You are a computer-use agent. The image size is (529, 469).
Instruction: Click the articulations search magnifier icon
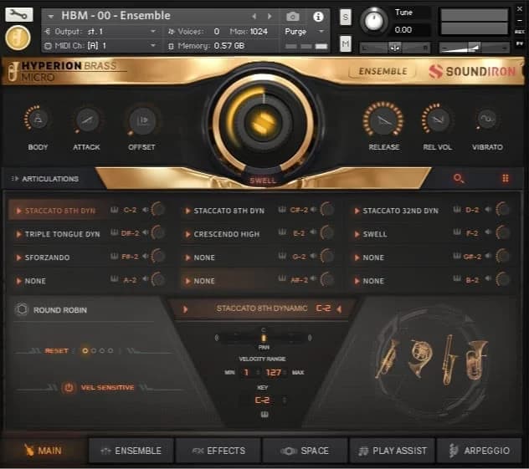458,178
